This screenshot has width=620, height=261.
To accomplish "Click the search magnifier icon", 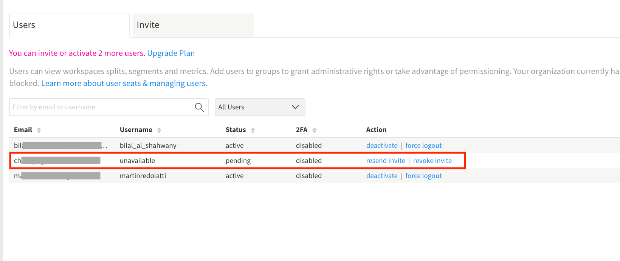I will pyautogui.click(x=199, y=107).
